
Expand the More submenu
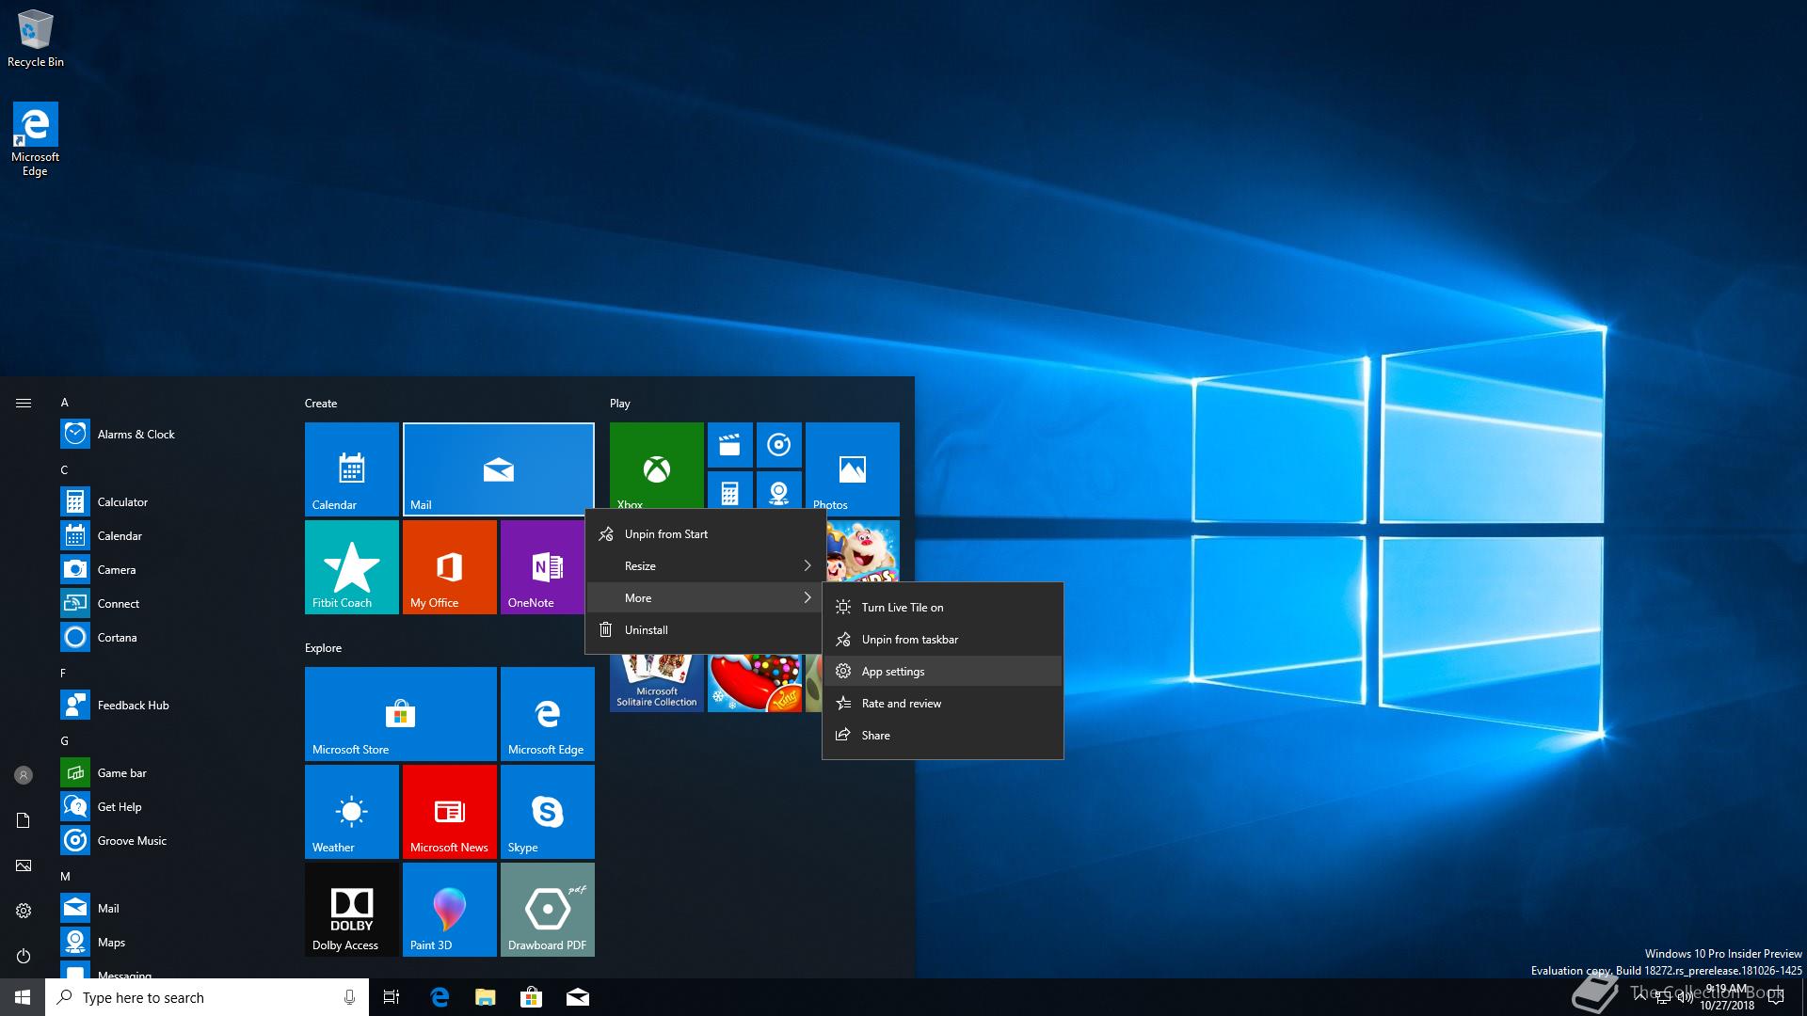coord(704,597)
